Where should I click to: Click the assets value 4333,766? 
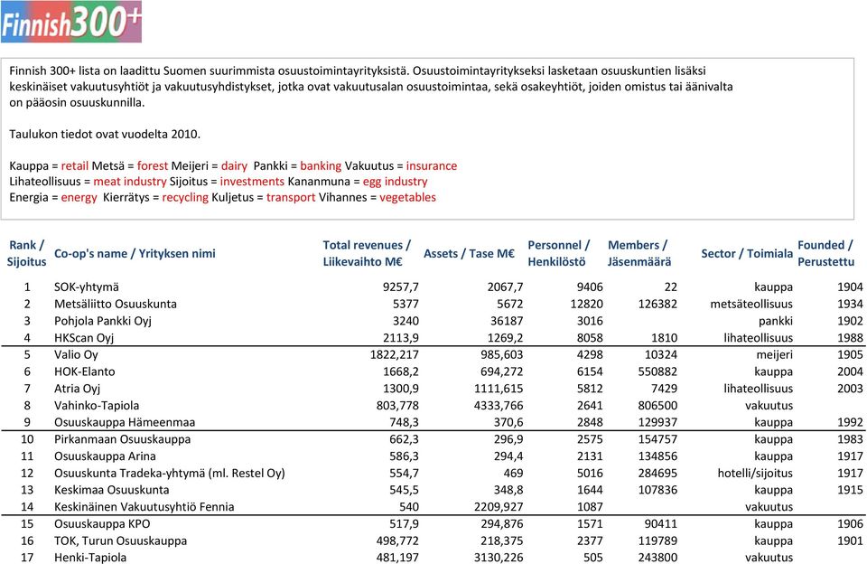coord(499,405)
